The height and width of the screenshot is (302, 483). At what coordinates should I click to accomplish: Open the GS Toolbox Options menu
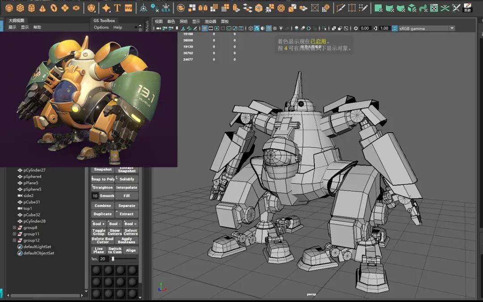pos(101,27)
